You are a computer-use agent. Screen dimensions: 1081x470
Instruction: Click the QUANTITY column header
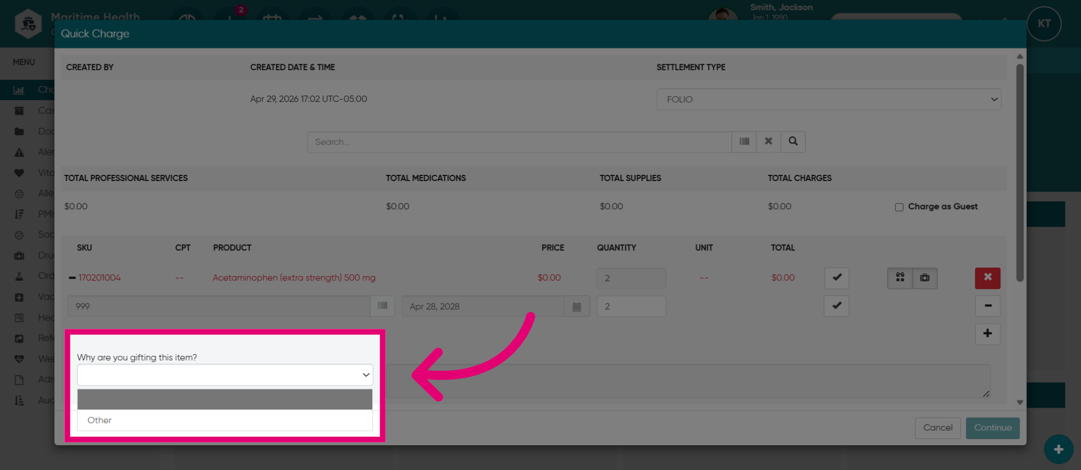617,247
